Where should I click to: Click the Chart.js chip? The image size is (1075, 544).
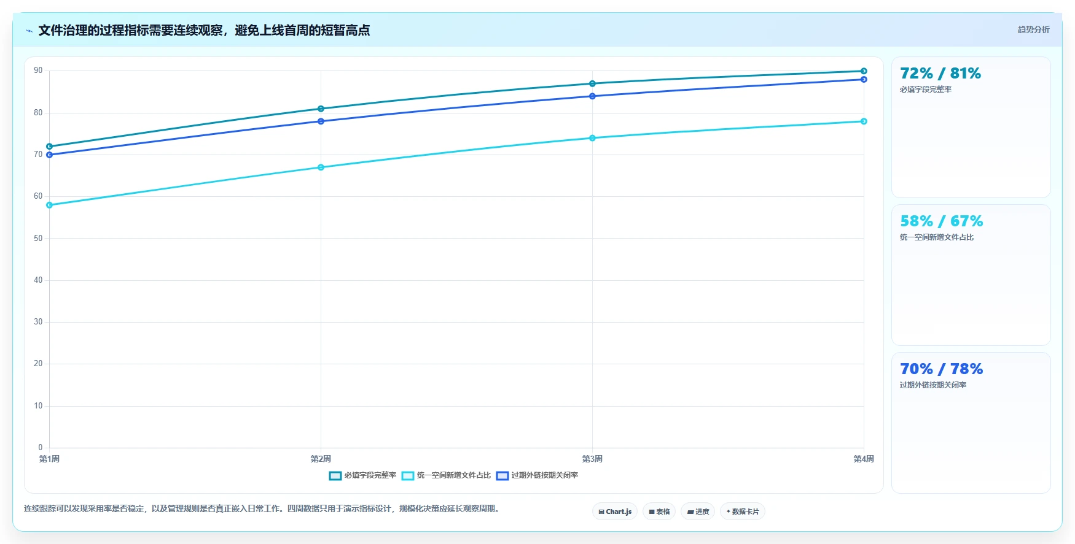click(x=615, y=511)
